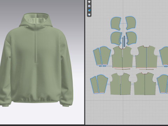Select the hem band strip under the upper front bodice

122,69
